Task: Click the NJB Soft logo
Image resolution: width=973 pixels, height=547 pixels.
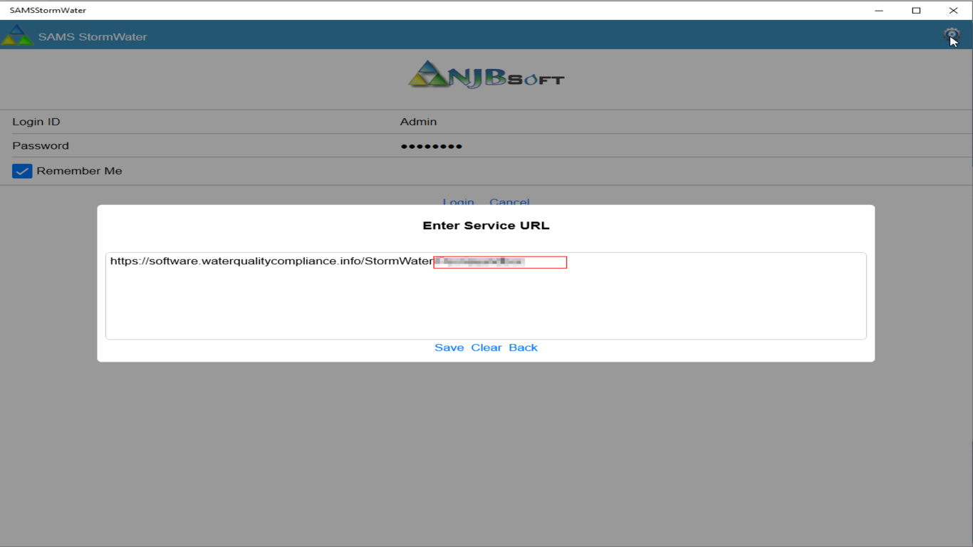Action: tap(486, 74)
